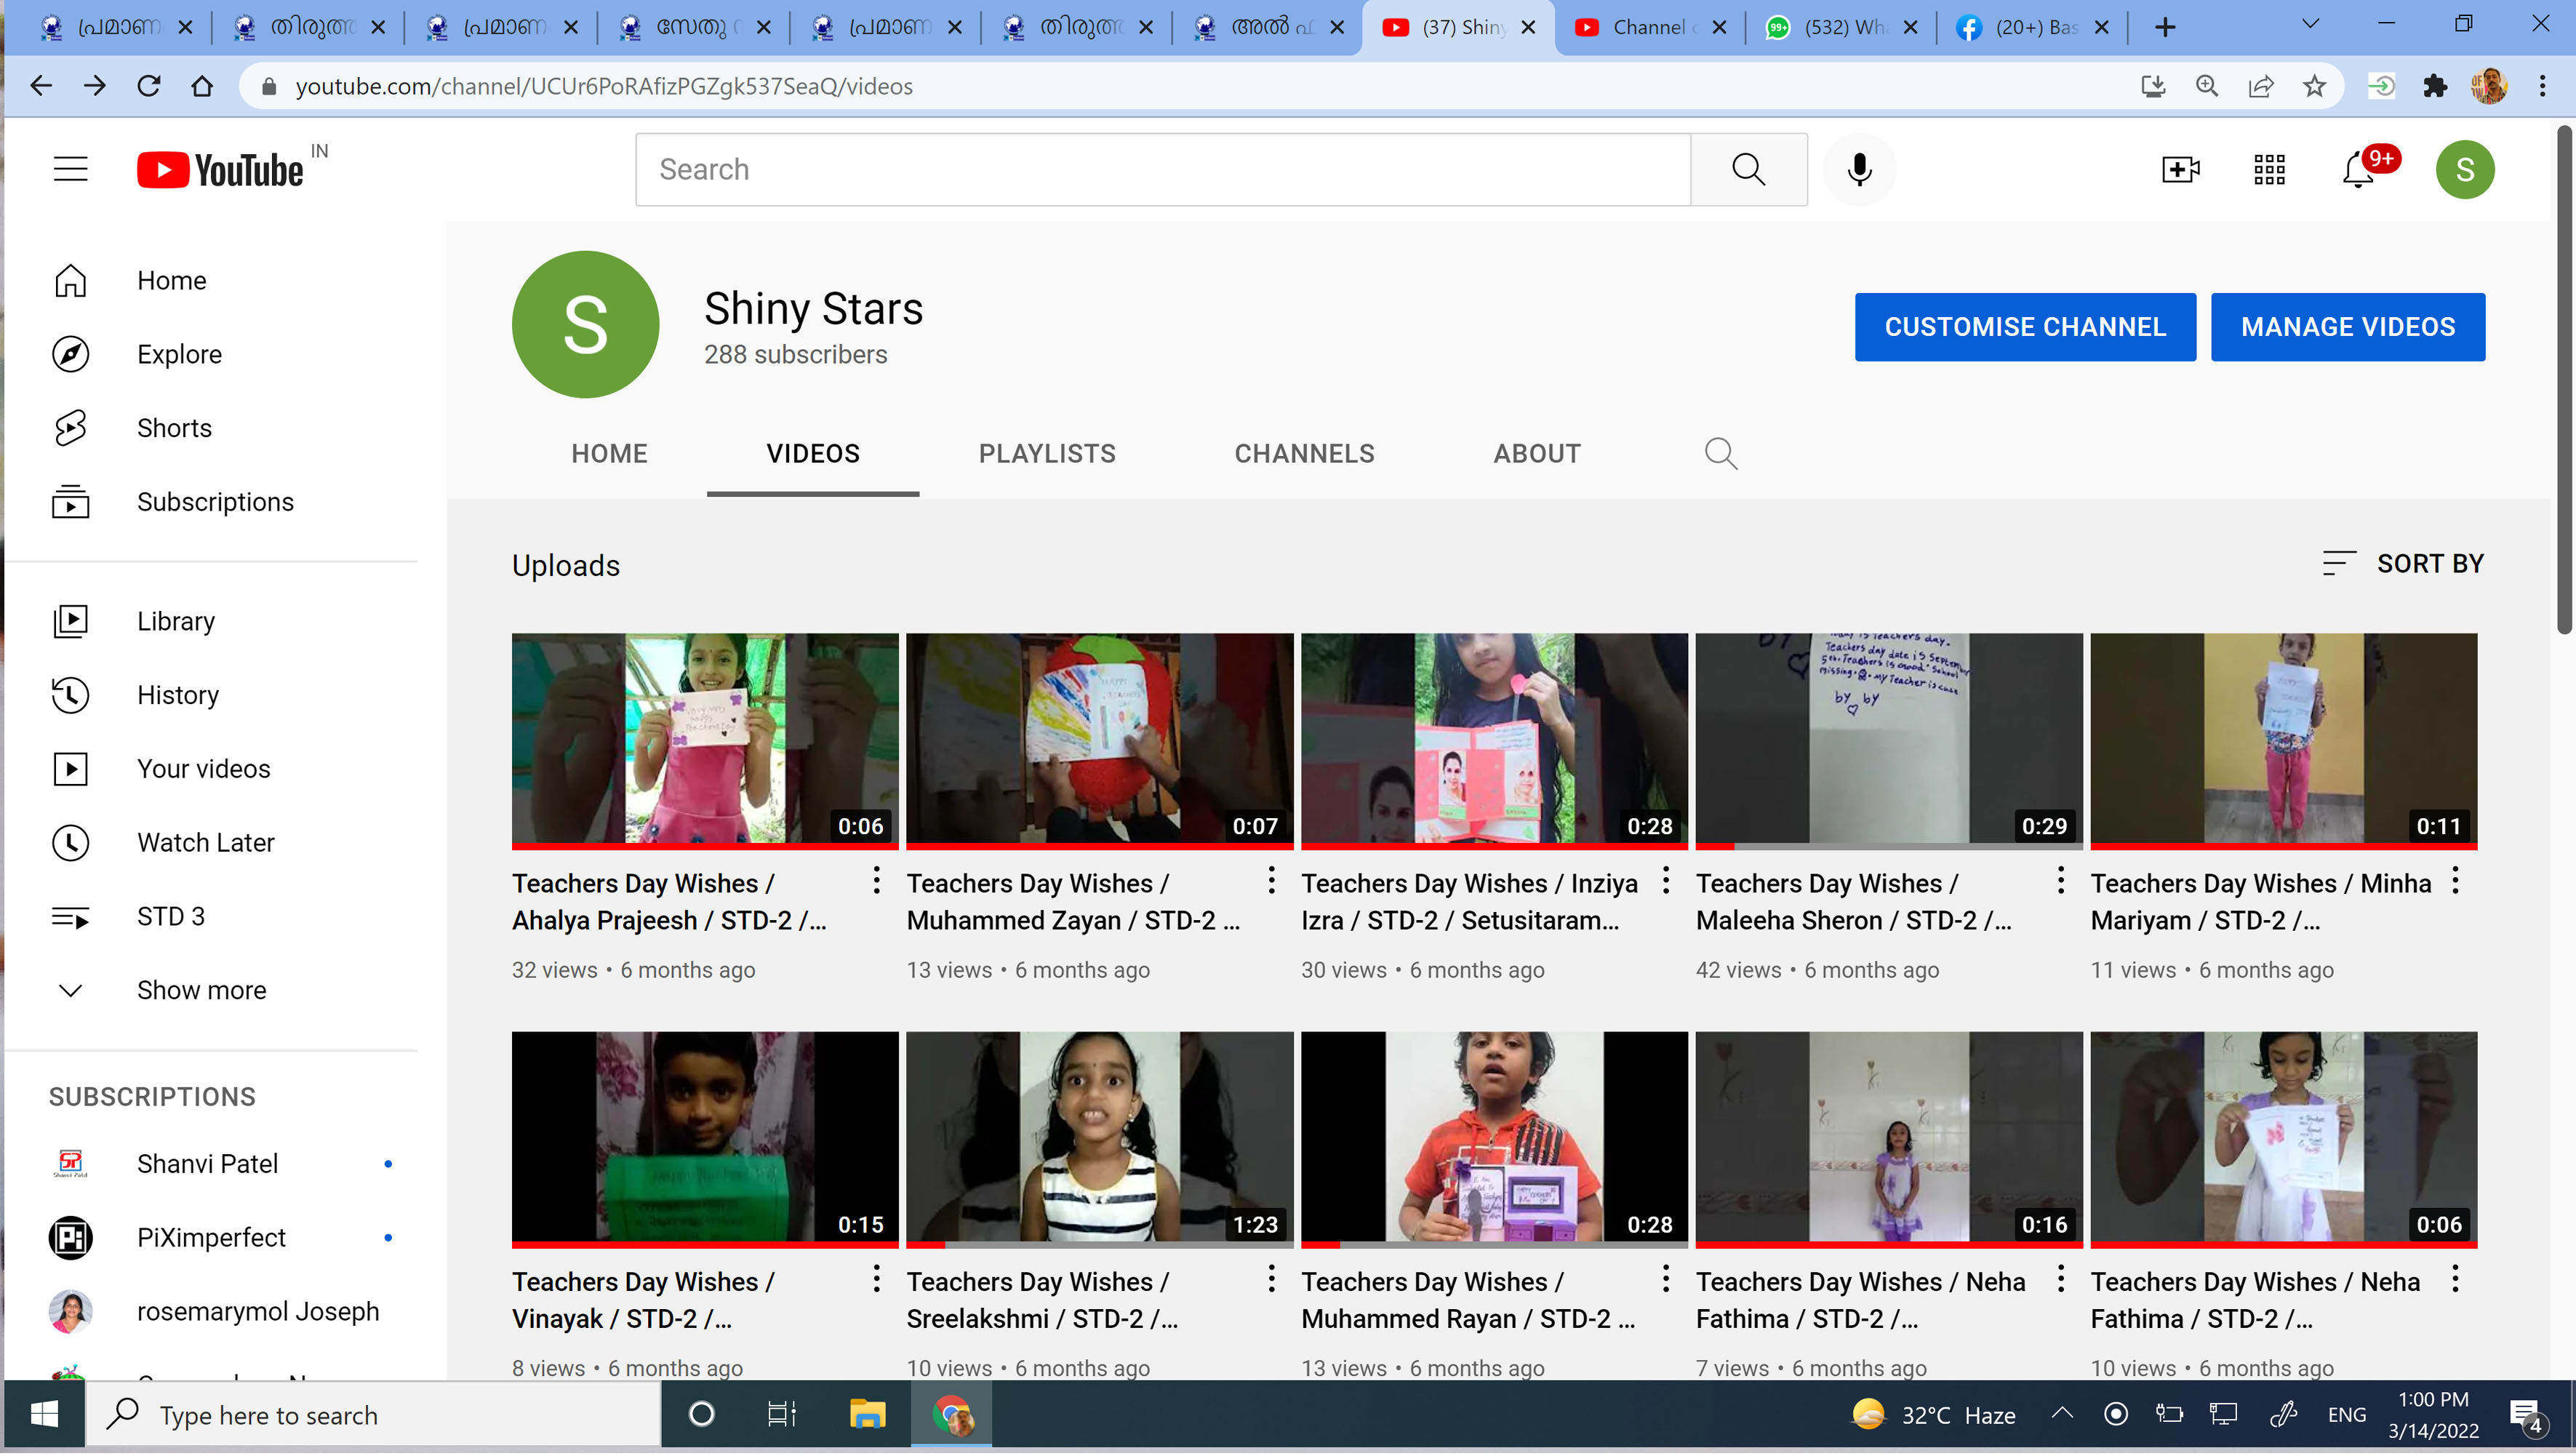Screen dimensions: 2576x1456
Task: Click the search button magnifier
Action: coord(1748,169)
